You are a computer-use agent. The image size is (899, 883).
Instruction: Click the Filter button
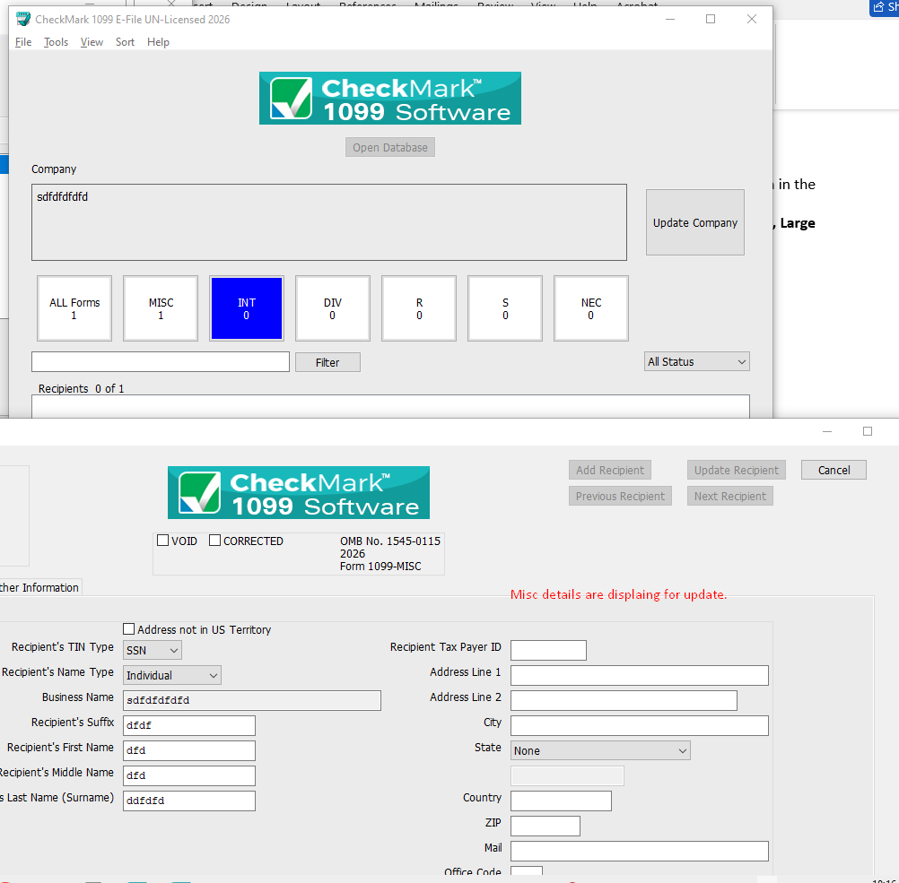click(x=327, y=362)
